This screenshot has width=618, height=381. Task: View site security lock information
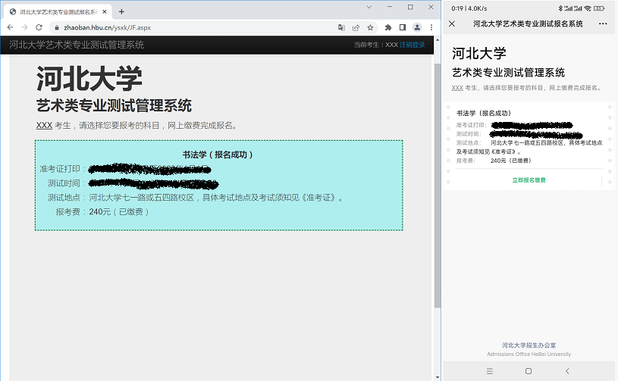57,27
